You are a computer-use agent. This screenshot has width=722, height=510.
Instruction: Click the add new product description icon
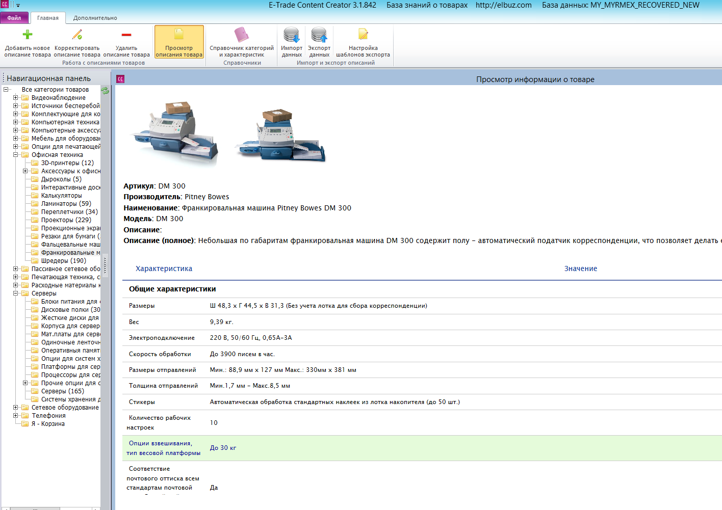(28, 35)
